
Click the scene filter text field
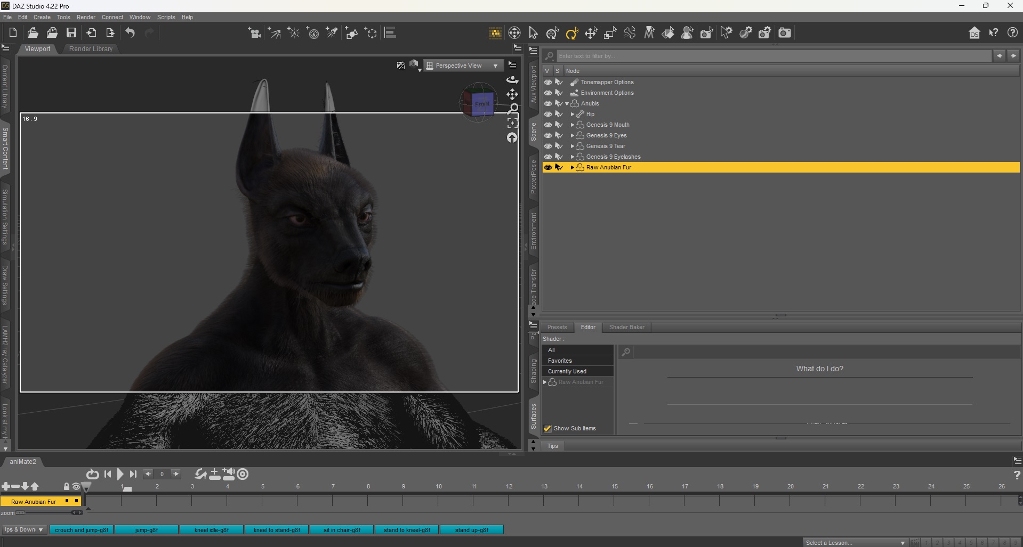click(x=774, y=56)
